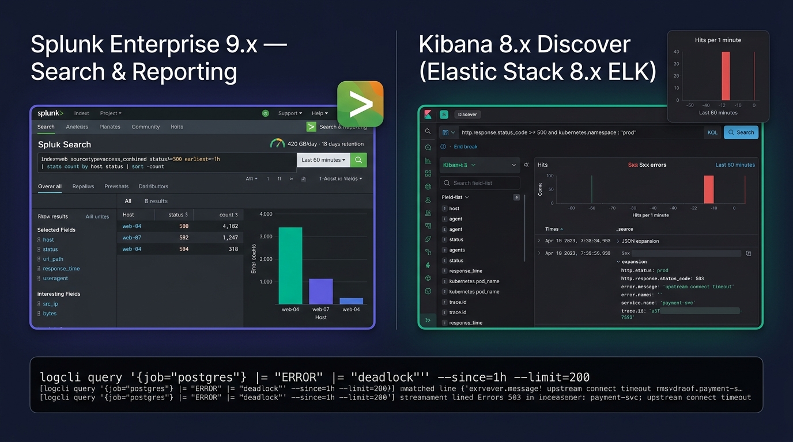Open the Support dropdown menu
The width and height of the screenshot is (793, 442).
(290, 113)
